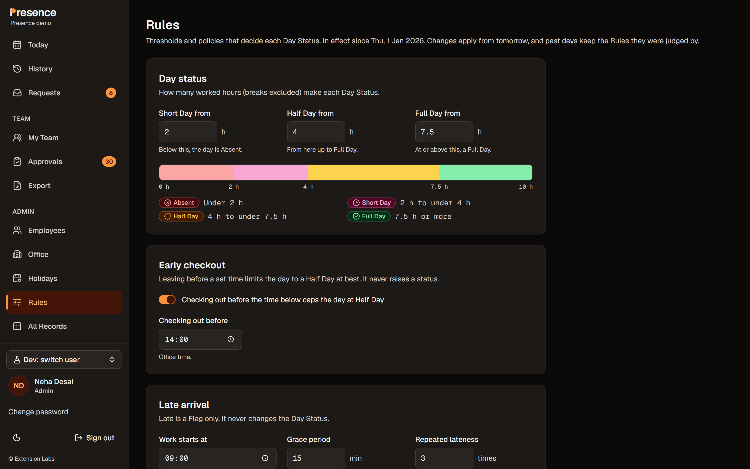This screenshot has height=469, width=750.
Task: Click the pink Short Day bar segment
Action: point(271,172)
